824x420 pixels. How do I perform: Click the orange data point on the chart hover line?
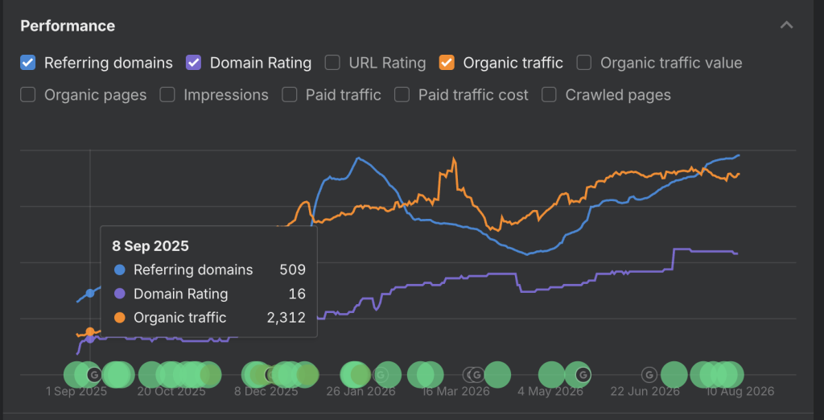tap(90, 331)
